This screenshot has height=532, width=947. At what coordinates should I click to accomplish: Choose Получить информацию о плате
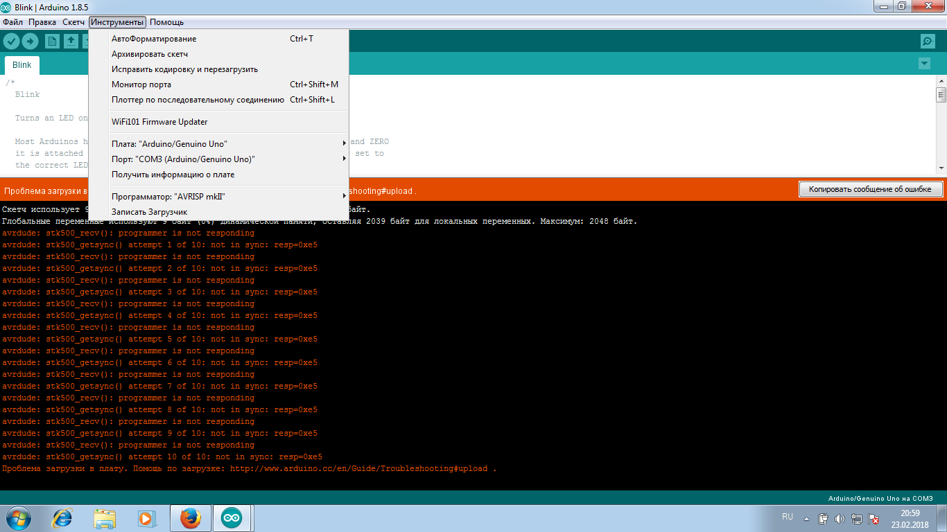tap(218, 175)
